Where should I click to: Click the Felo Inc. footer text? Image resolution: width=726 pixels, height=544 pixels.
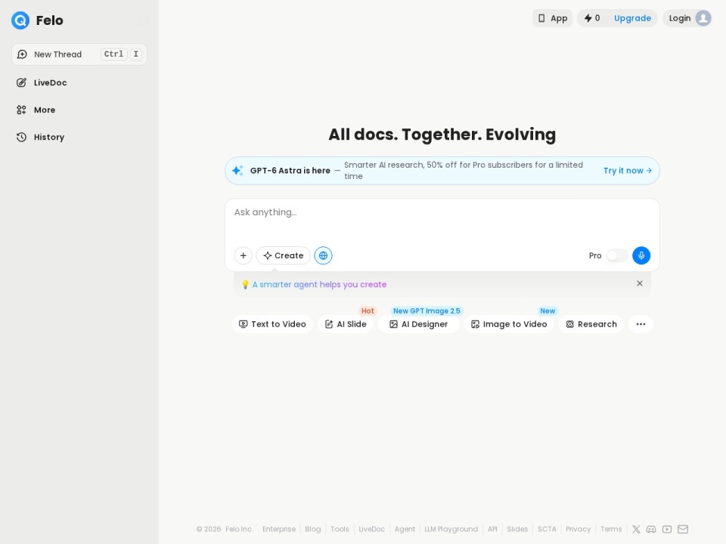point(240,529)
